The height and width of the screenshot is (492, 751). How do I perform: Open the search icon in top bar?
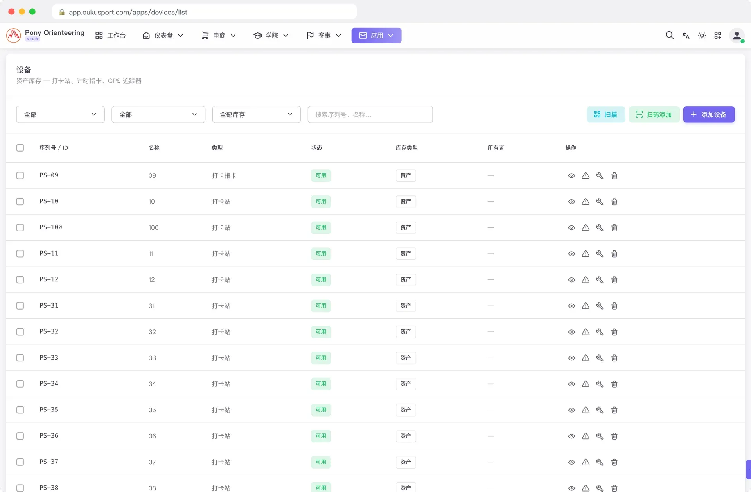(670, 36)
